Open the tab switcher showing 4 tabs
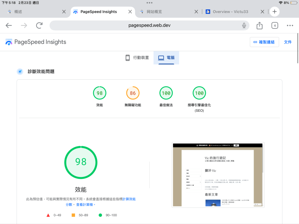 [274, 26]
